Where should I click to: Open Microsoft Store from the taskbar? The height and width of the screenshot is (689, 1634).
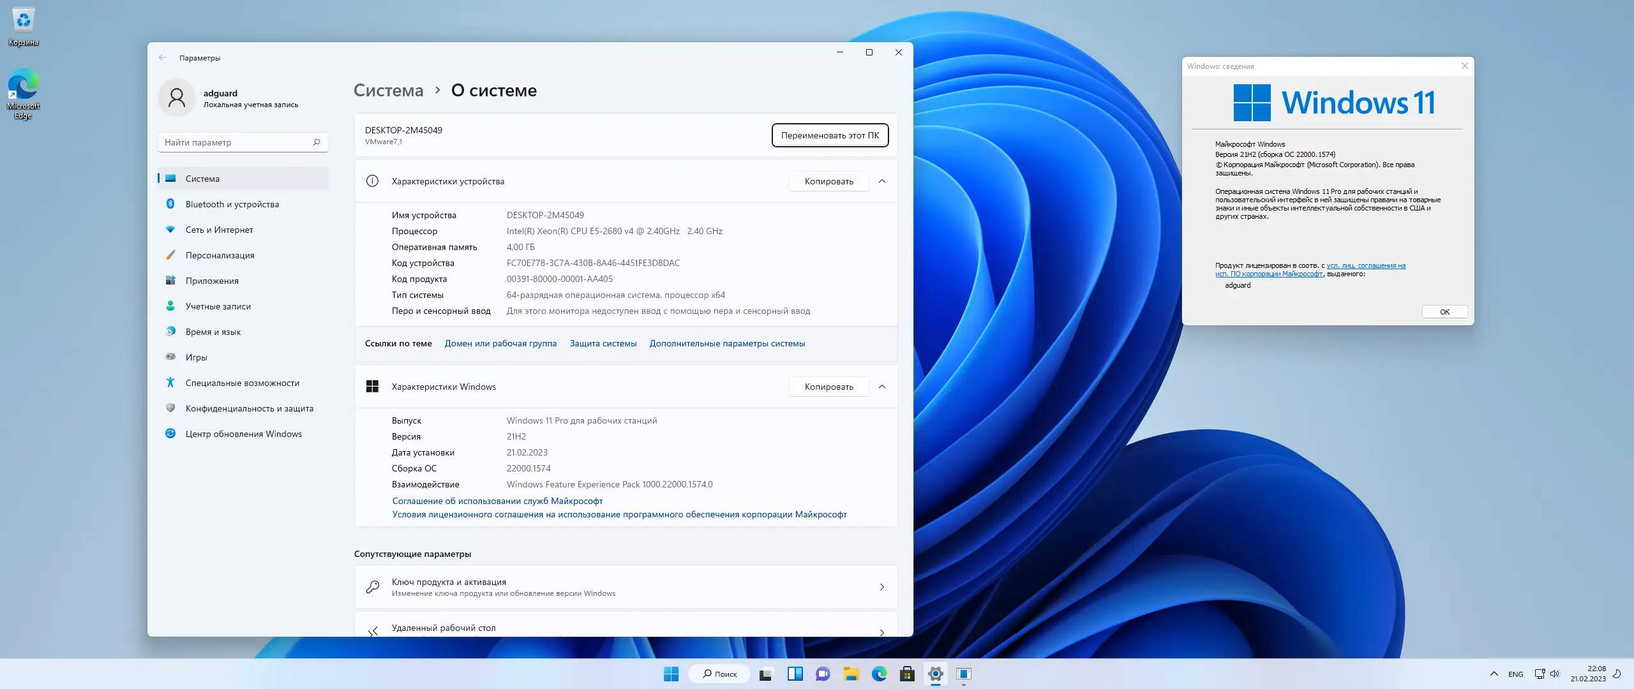coord(908,674)
